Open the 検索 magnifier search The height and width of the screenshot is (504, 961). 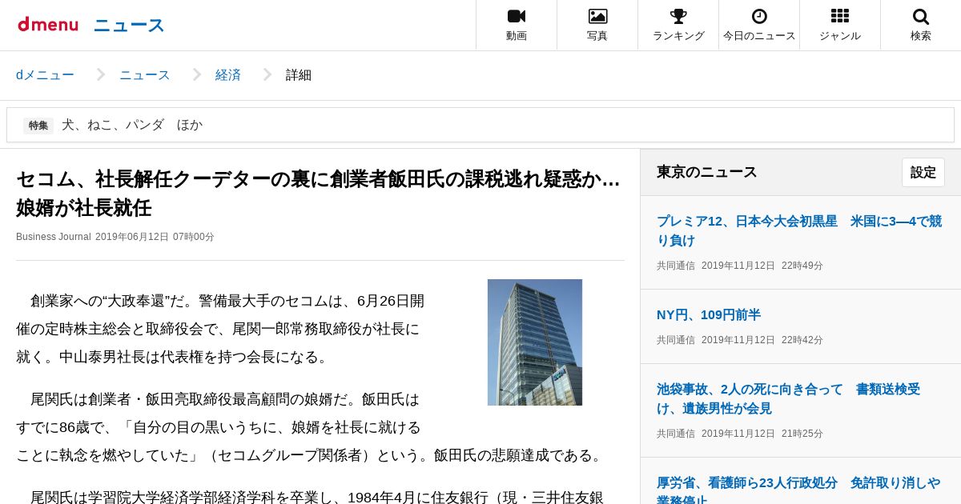[921, 25]
